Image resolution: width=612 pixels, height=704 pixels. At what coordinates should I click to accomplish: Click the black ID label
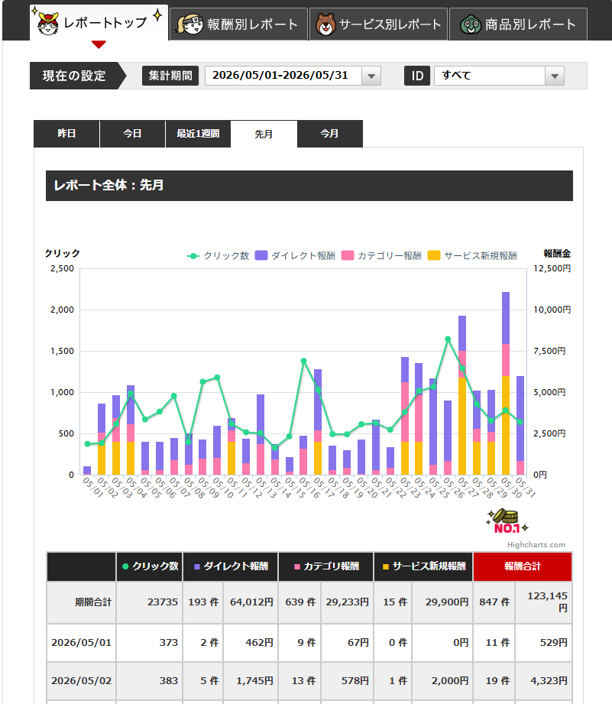tap(417, 76)
